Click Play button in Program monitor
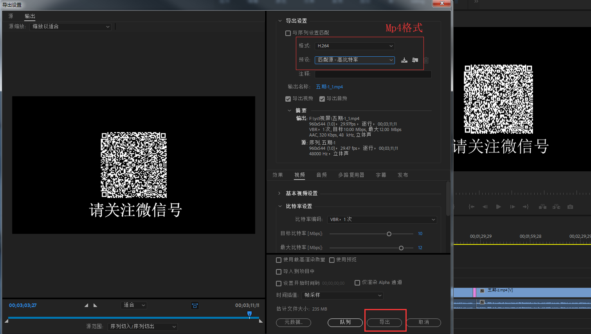 (498, 207)
